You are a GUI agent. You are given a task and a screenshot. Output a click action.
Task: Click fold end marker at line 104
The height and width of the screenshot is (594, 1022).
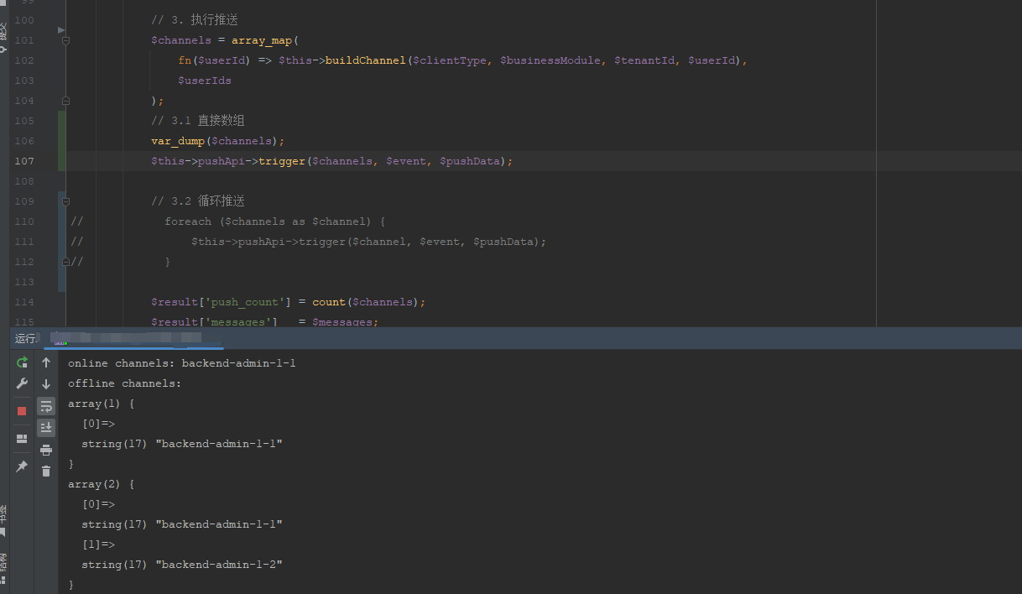65,101
